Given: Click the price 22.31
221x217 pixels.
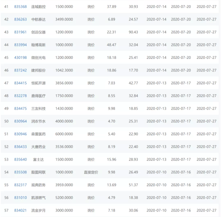Looking at the screenshot, I should click(x=111, y=32).
